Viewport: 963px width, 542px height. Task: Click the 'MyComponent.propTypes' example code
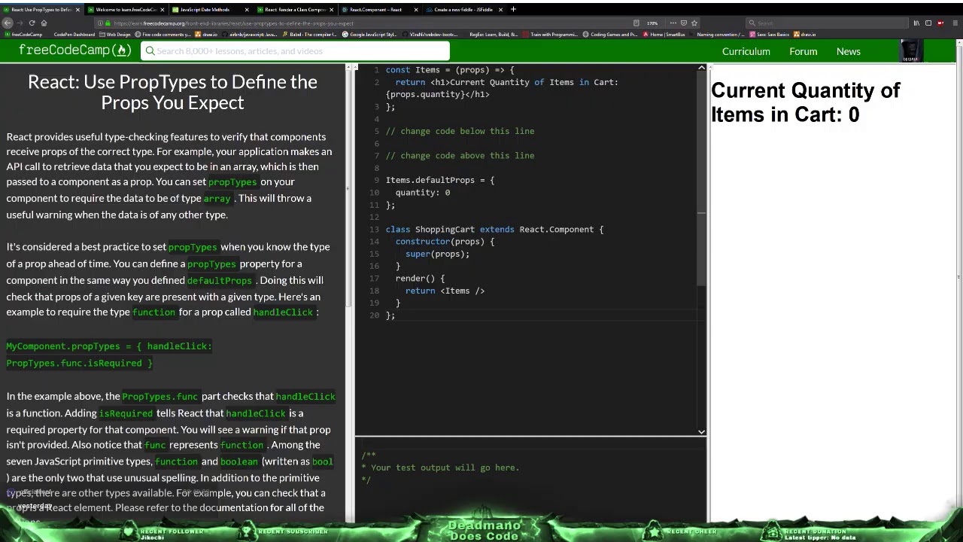(109, 355)
